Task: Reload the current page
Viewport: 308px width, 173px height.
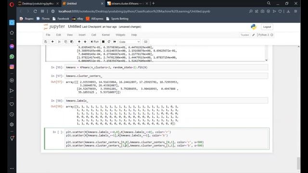Action: [x=35, y=12]
